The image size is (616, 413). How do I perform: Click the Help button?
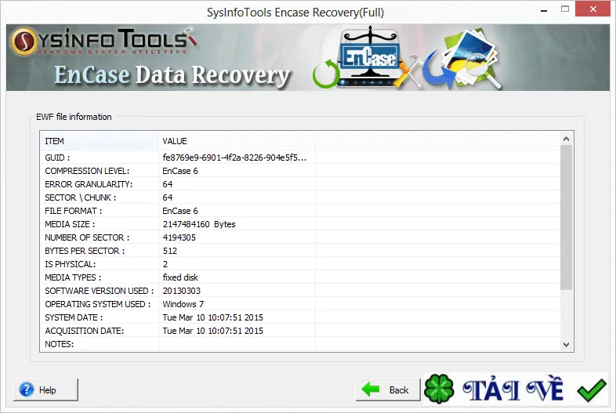click(x=46, y=389)
